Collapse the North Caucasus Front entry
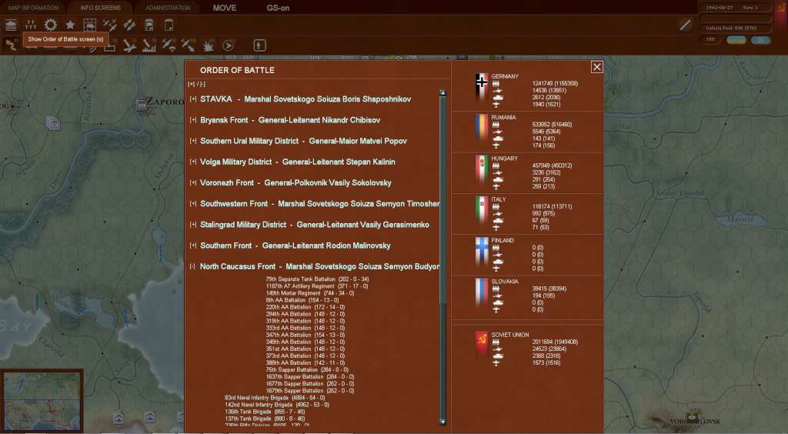 (192, 267)
